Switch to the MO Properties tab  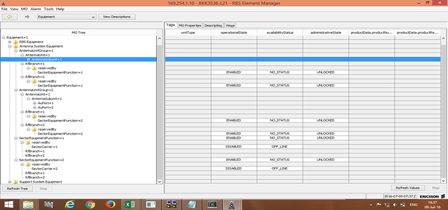(x=190, y=25)
